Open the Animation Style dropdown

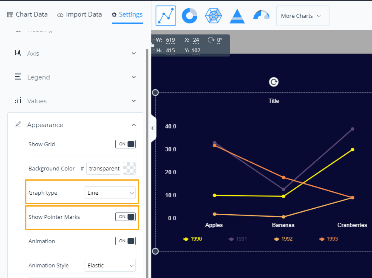[110, 265]
